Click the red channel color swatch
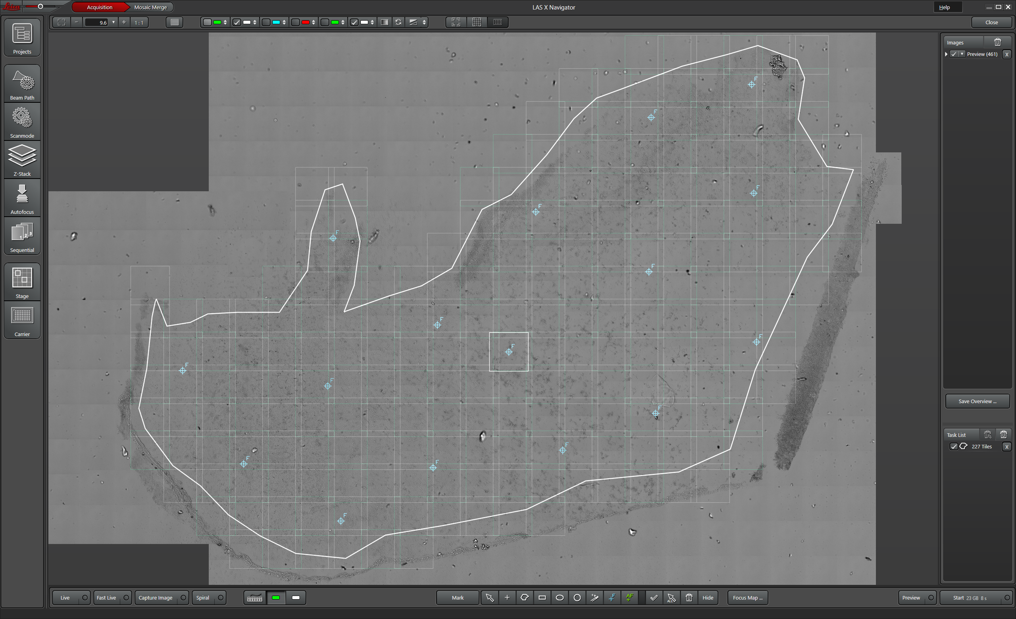1016x619 pixels. [306, 22]
